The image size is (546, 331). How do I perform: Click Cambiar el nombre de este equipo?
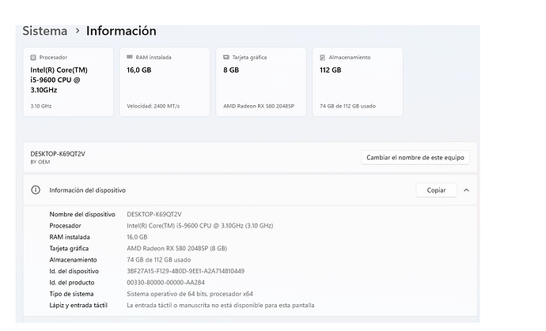415,157
